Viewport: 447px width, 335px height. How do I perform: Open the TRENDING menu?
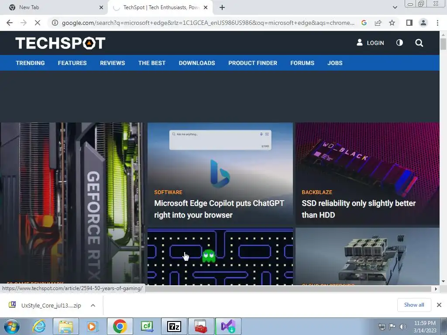30,63
